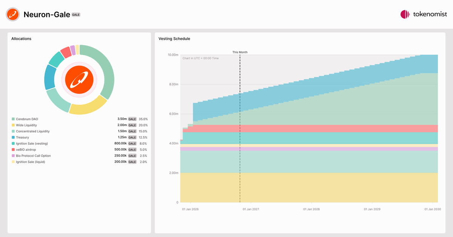Click the 35.0% percentage value
Viewport: 453px width, 237px height.
143,119
